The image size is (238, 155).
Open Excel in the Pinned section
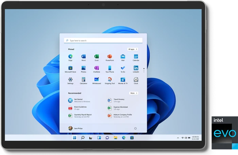pyautogui.click(x=97, y=58)
